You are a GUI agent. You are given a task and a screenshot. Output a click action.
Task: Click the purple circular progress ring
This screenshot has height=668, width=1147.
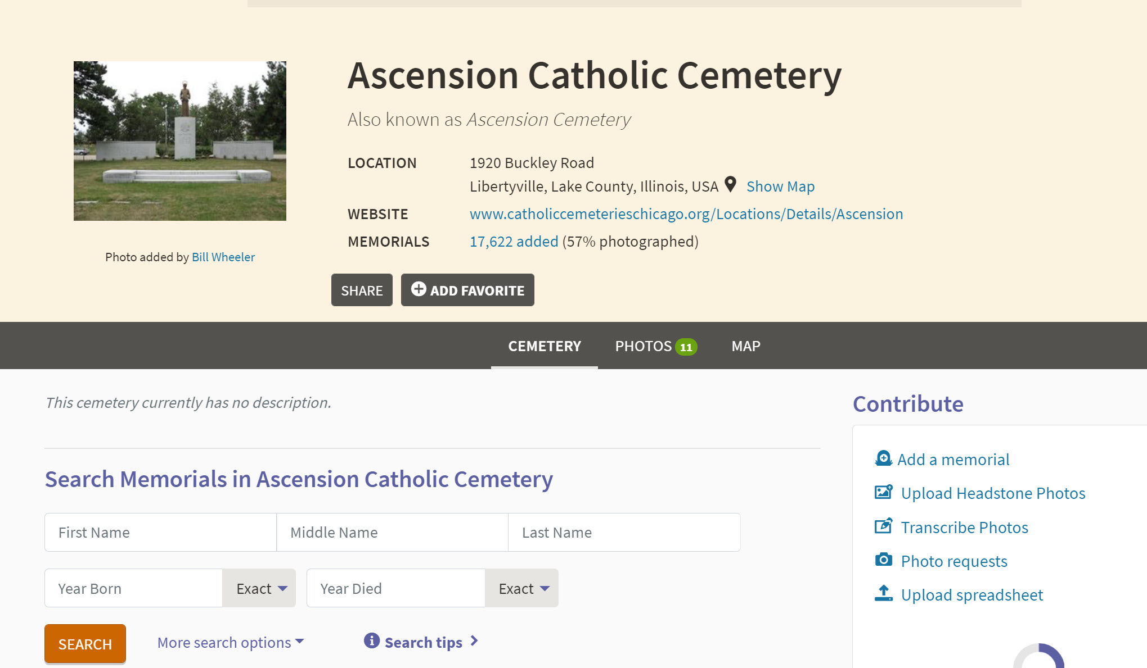1038,656
